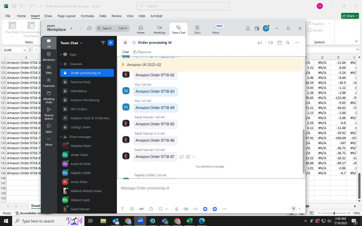Click the screenshot capture icon
The image size is (362, 226).
[160, 209]
